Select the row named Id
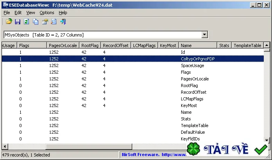The image size is (272, 160). tap(133, 52)
